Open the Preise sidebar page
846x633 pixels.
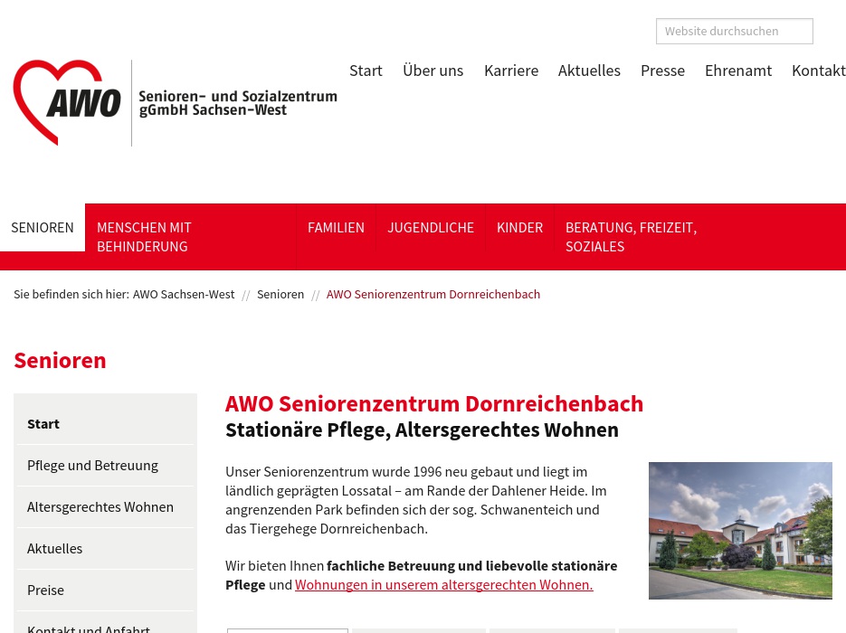45,590
